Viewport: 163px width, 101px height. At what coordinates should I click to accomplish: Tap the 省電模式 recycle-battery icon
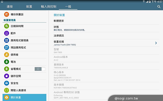click(x=7, y=69)
